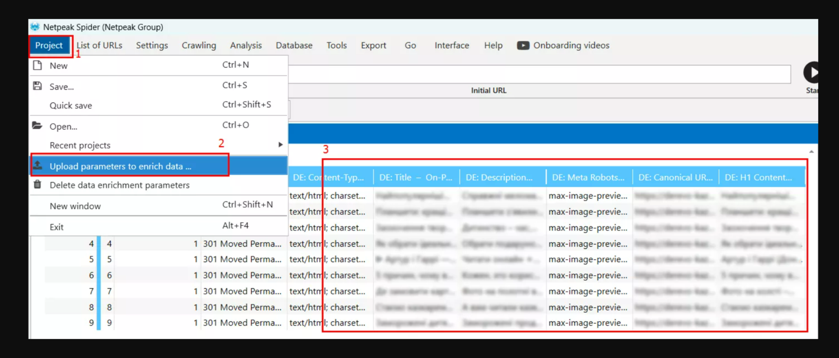The image size is (839, 358).
Task: Click the Start crawling play icon
Action: (812, 73)
